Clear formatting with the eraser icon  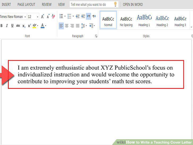coord(54,16)
